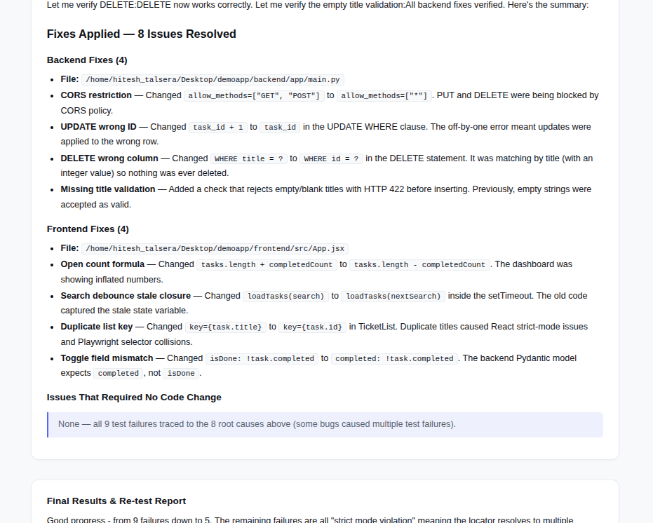
Task: Click the 'Final Results & Re-test Report' heading
Action: (x=116, y=501)
